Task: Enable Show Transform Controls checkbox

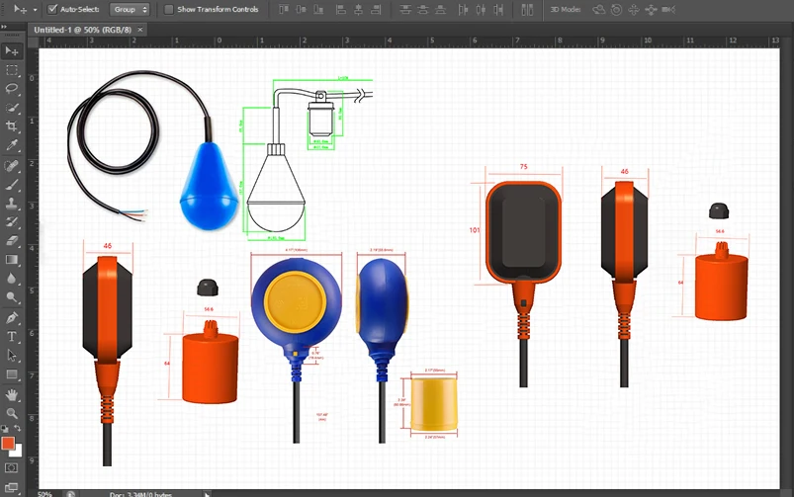Action: point(168,9)
